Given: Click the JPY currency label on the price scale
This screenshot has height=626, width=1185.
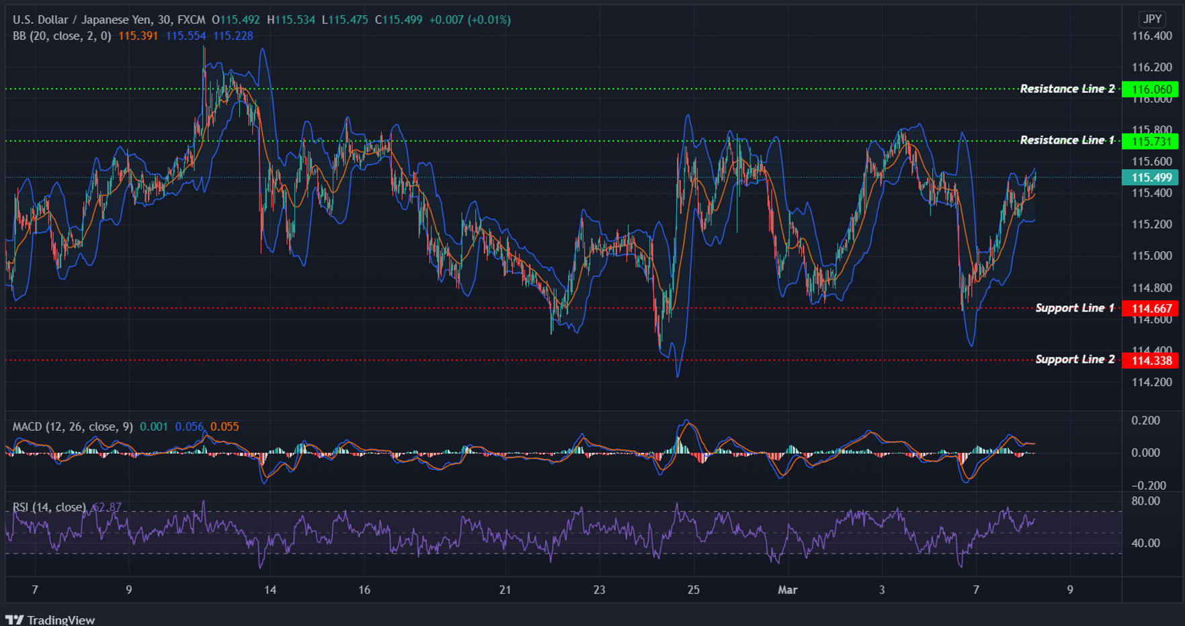Looking at the screenshot, I should tap(1152, 19).
